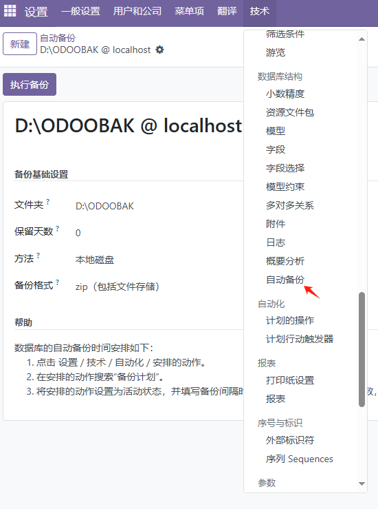Image resolution: width=378 pixels, height=509 pixels.
Task: Open the apps grid home menu icon
Action: (x=10, y=11)
